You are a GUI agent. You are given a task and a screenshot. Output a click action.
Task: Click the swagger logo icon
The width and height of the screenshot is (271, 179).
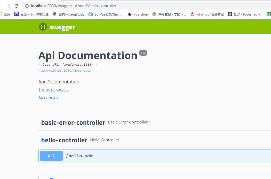coord(43,27)
